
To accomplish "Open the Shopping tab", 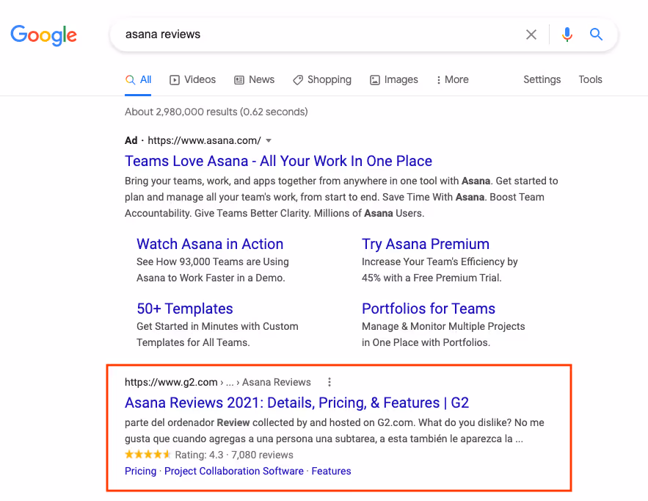I will click(322, 80).
